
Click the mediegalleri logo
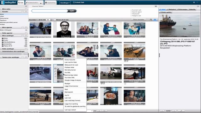click(x=8, y=3)
